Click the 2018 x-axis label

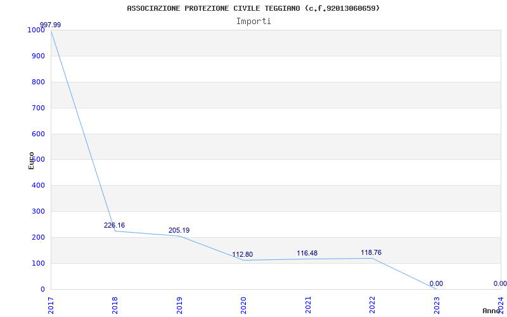click(115, 306)
